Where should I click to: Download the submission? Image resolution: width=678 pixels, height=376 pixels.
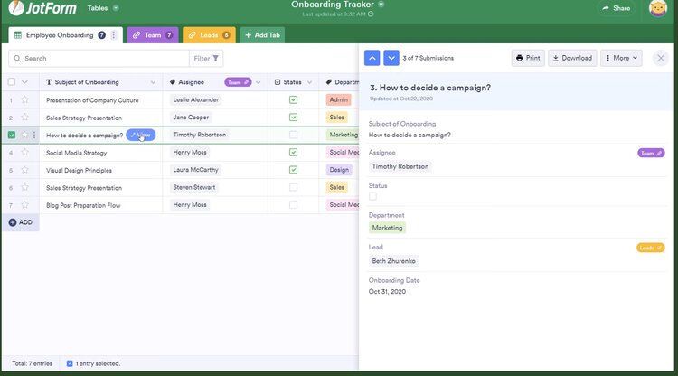point(572,58)
